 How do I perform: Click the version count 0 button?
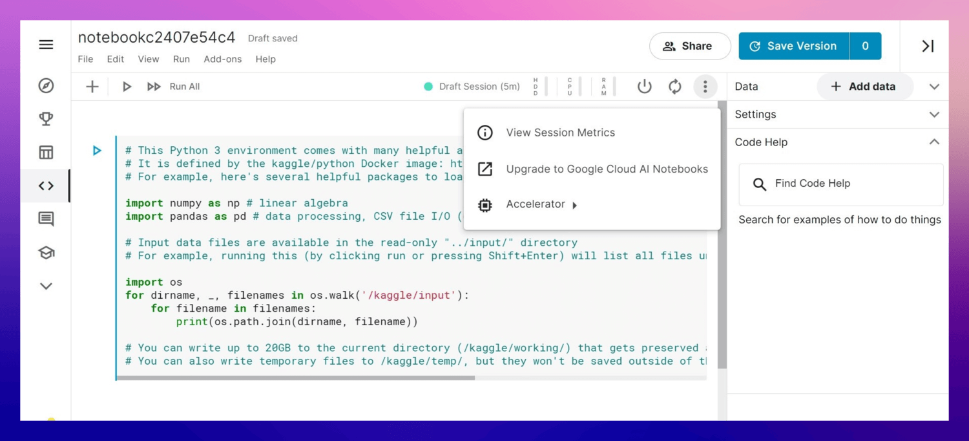(866, 46)
